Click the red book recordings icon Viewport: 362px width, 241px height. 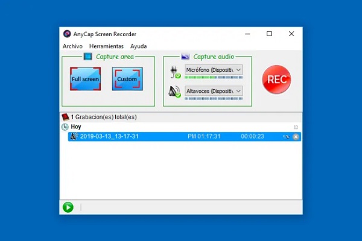click(x=65, y=117)
